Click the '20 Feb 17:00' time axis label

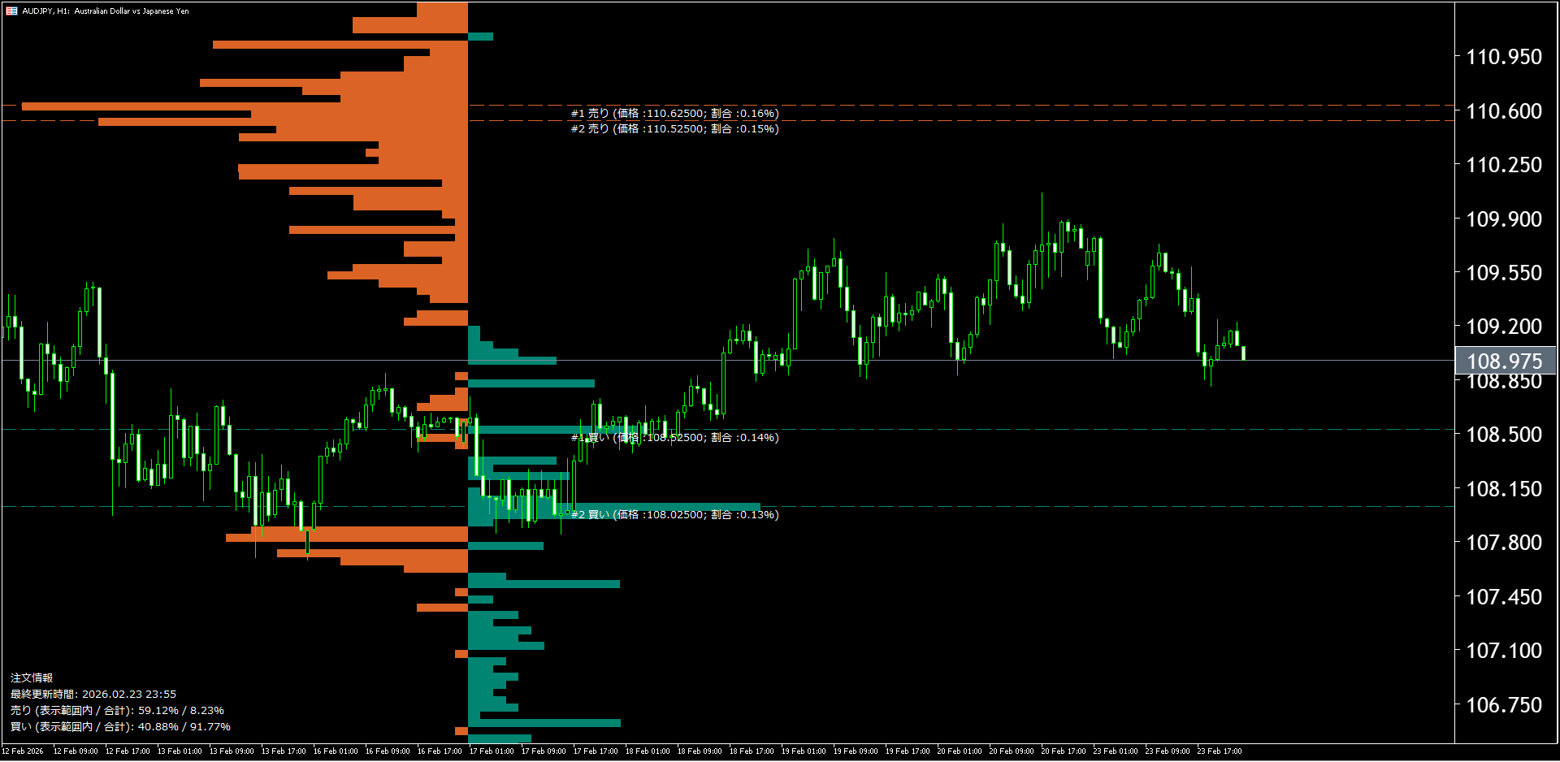(1064, 751)
